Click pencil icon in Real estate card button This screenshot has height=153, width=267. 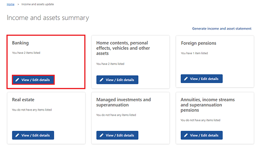(x=17, y=135)
